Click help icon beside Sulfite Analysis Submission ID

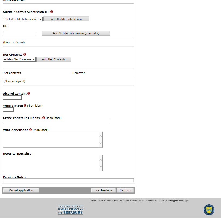[52, 12]
